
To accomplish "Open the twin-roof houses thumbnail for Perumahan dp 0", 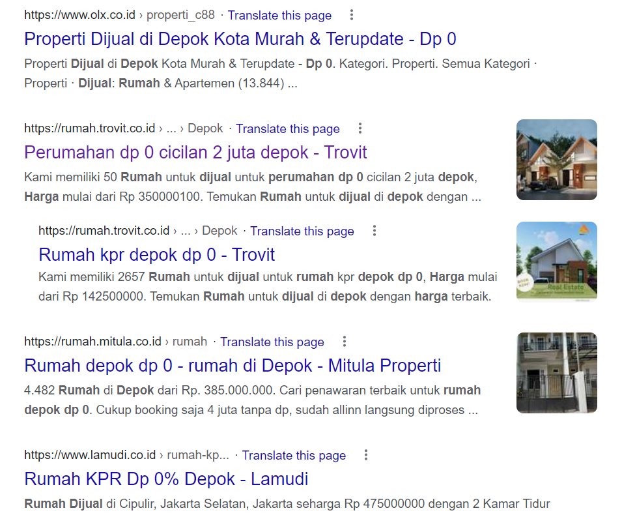I will point(557,160).
